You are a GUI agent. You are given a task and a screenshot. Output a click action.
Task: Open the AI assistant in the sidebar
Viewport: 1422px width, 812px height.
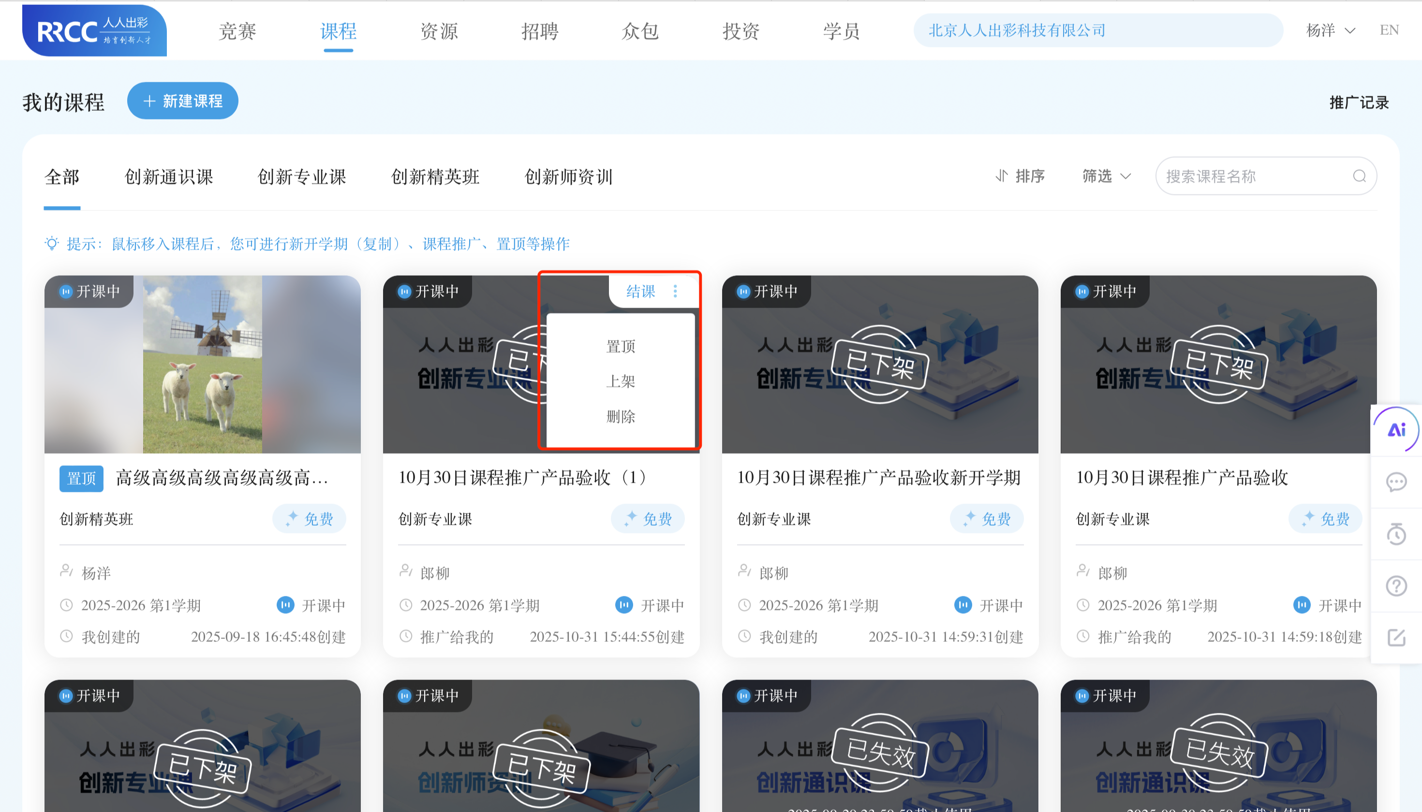pyautogui.click(x=1396, y=429)
